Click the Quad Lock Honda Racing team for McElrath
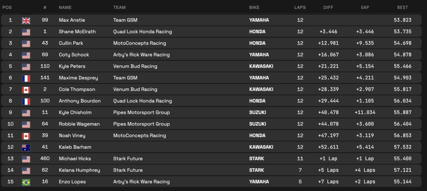The image size is (427, 191). pyautogui.click(x=142, y=32)
